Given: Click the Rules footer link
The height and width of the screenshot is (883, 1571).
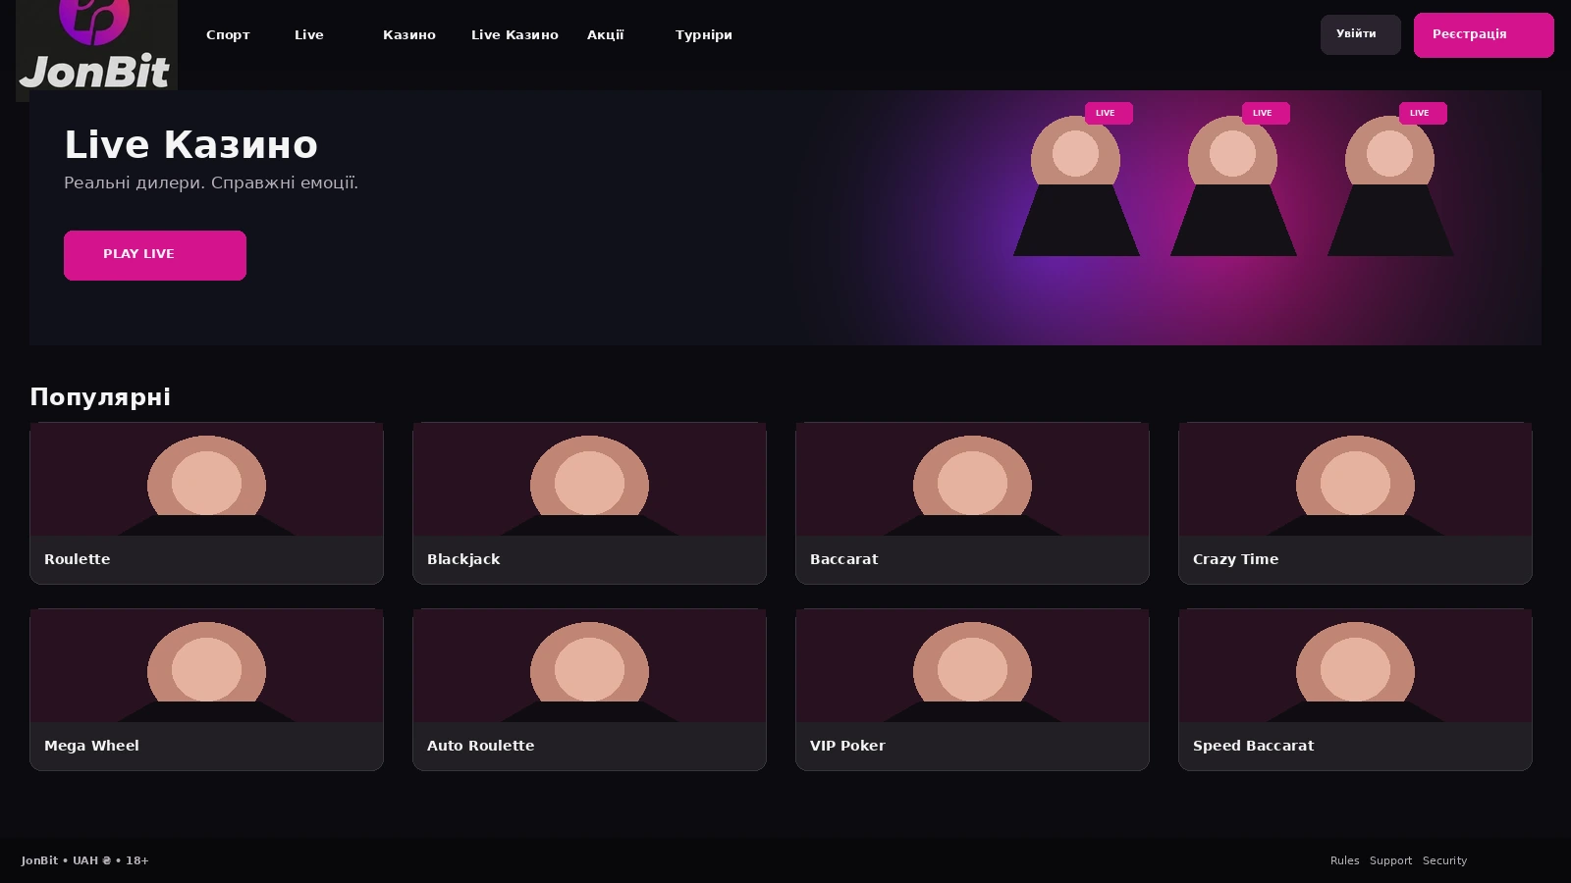Looking at the screenshot, I should 1344,860.
